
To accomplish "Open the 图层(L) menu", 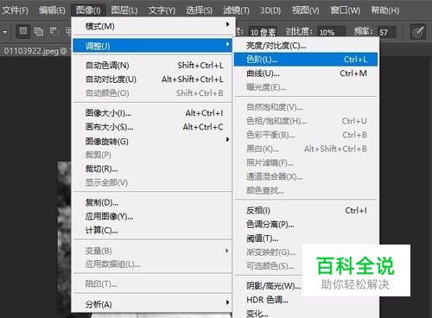I will point(124,10).
